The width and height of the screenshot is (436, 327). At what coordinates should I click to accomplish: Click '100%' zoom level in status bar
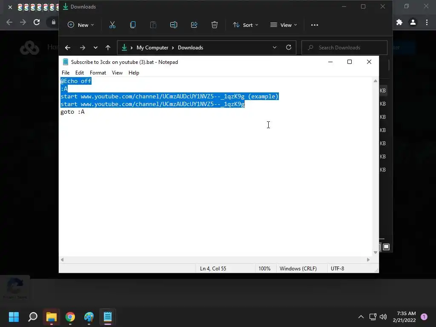point(264,269)
